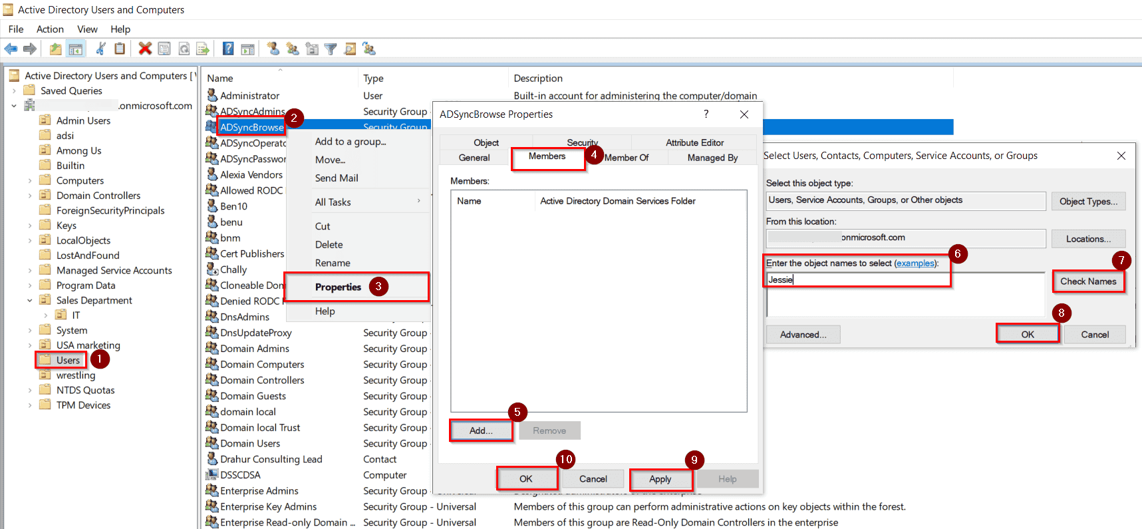Click the add to group toolbar icon
This screenshot has height=529, width=1142.
[x=369, y=49]
